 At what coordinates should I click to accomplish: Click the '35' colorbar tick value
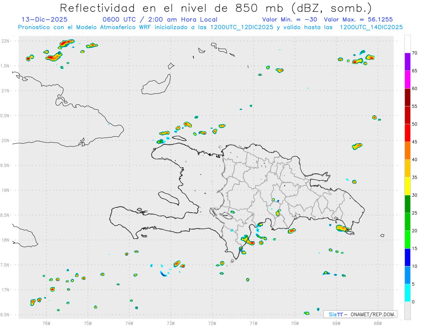[x=414, y=177]
